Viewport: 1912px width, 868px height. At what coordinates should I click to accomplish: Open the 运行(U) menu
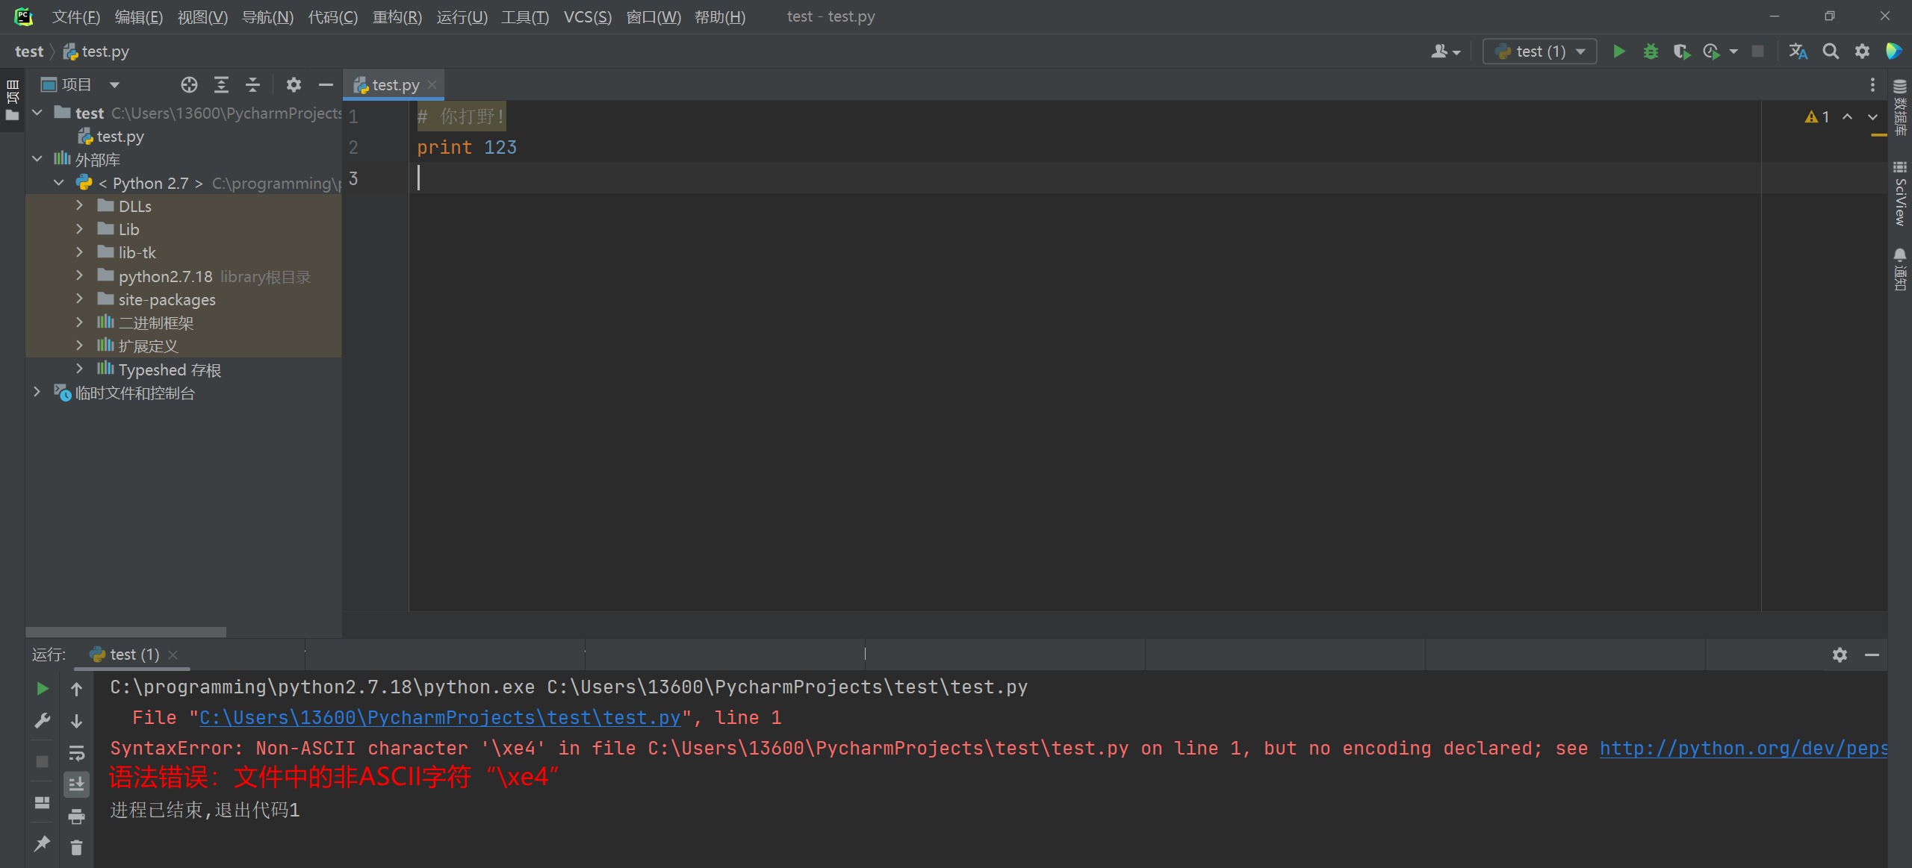click(462, 16)
